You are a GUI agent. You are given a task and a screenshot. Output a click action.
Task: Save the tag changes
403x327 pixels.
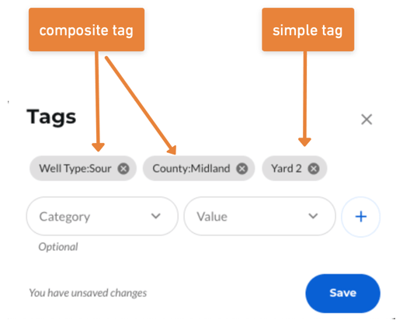click(x=342, y=293)
